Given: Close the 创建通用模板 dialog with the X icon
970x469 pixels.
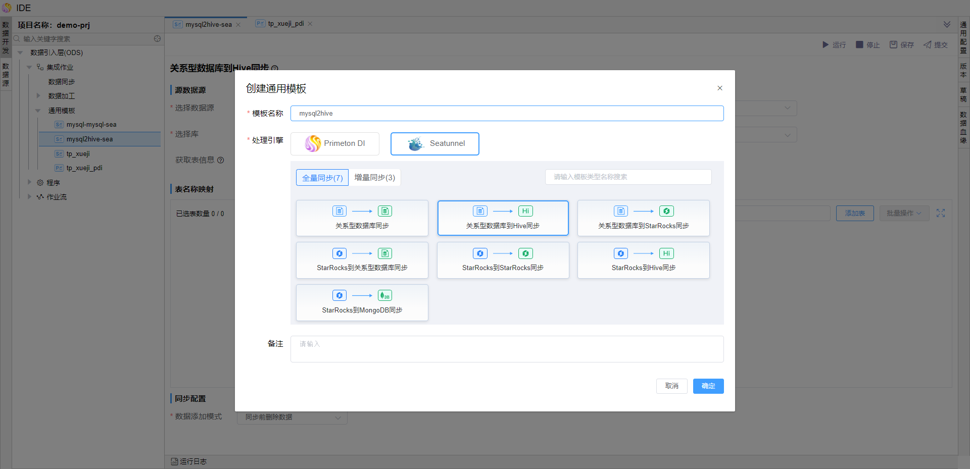Looking at the screenshot, I should click(x=720, y=88).
